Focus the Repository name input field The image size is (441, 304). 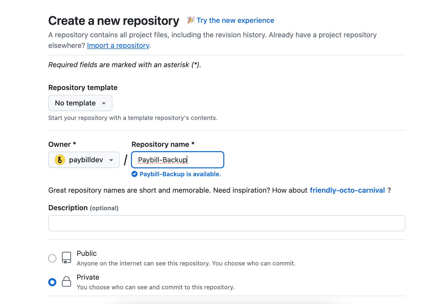(178, 160)
